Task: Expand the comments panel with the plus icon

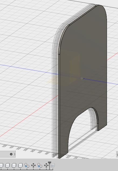Action: (11, 154)
